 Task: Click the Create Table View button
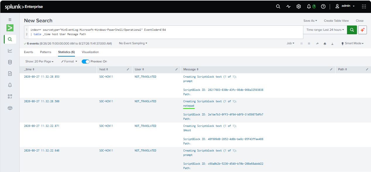336,21
